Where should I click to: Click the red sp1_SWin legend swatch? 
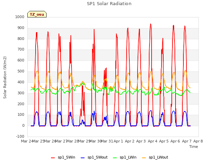tap(53, 158)
